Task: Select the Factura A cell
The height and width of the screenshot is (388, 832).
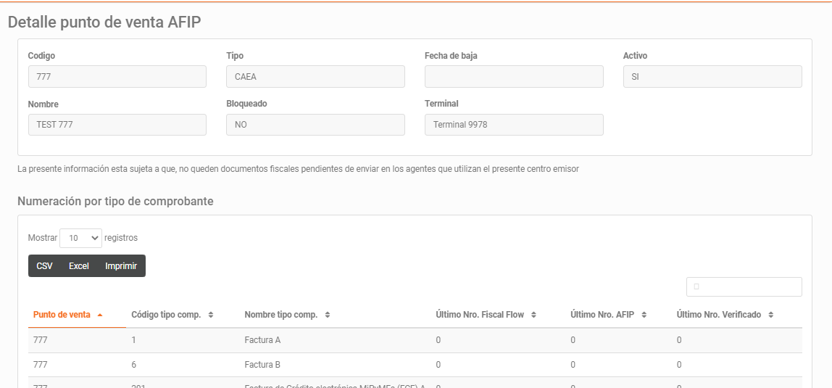Action: 262,340
